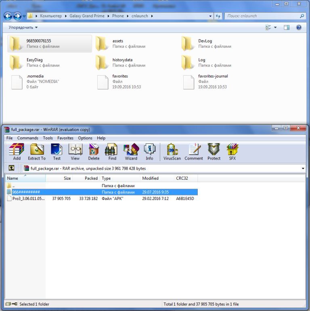Open the Help menu in WinRAR
This screenshot has width=310, height=311.
[x=101, y=138]
